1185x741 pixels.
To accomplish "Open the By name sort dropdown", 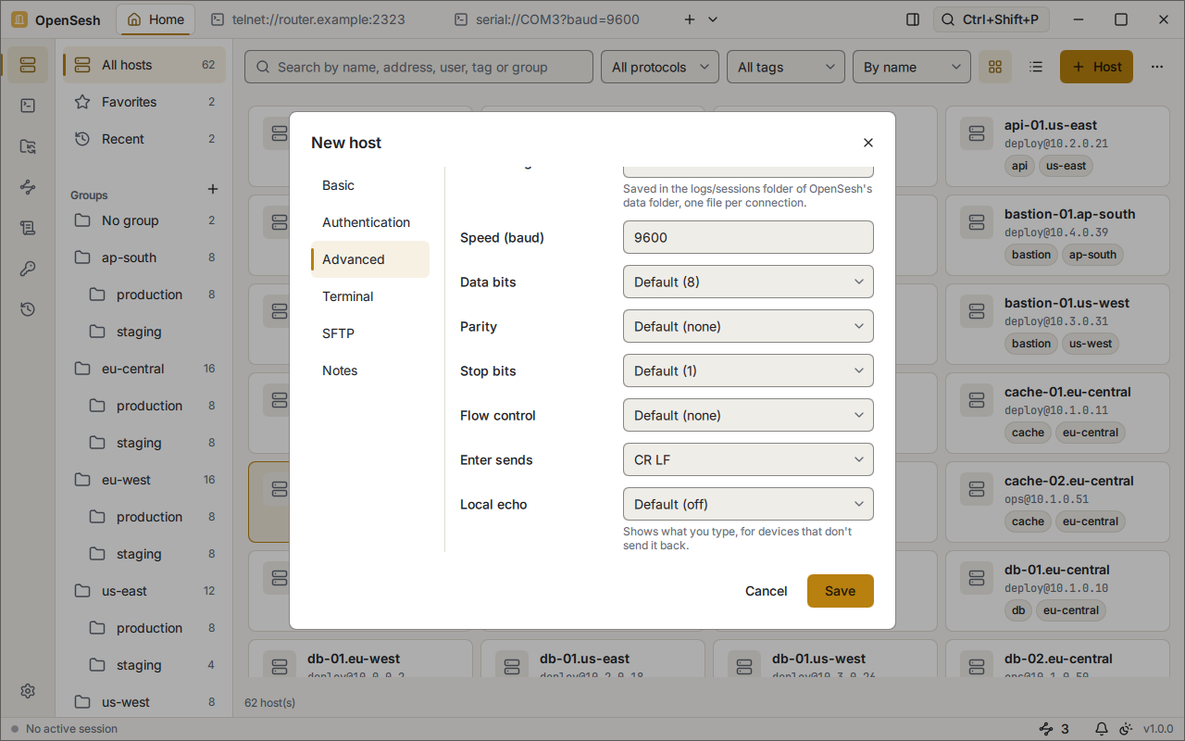I will (x=912, y=67).
